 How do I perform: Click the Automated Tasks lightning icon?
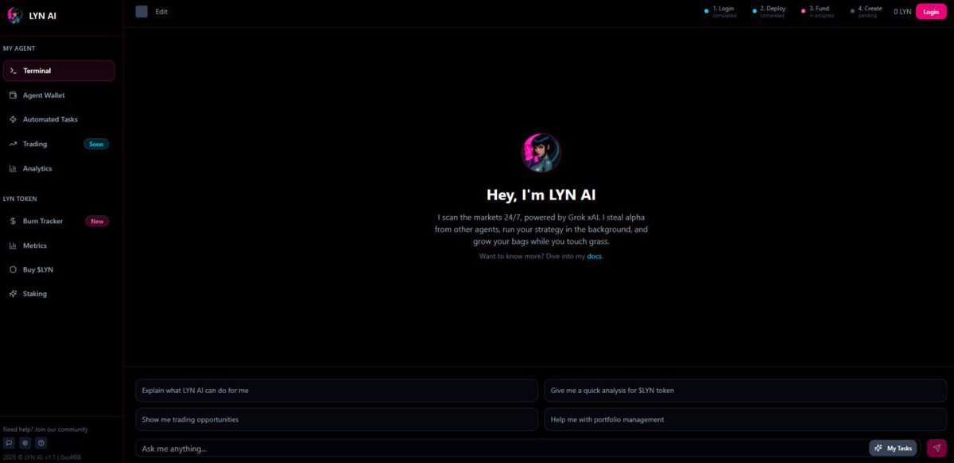pos(14,119)
